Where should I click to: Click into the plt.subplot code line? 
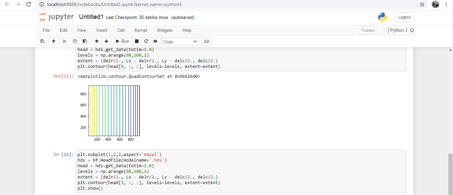point(119,154)
